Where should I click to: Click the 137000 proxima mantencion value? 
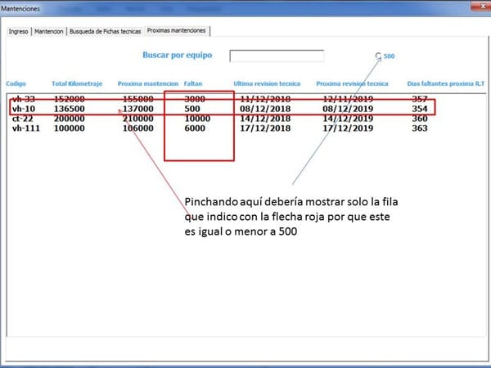click(137, 109)
